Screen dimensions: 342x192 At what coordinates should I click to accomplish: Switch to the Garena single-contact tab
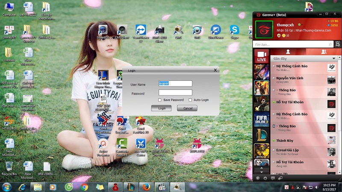(288, 51)
